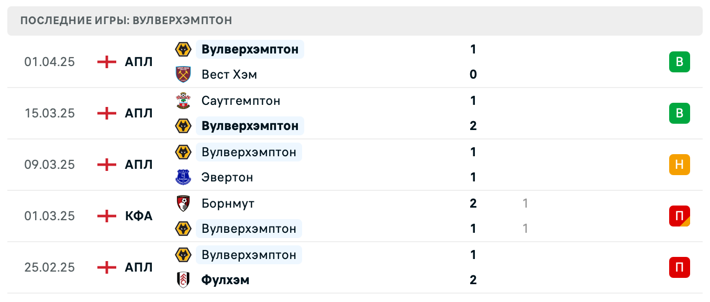The width and height of the screenshot is (710, 302).
Task: Click the ПОСЛЕДНИЕ ИГРЫ: ВУЛВЕРХЭМПТОН header
Action: (126, 20)
